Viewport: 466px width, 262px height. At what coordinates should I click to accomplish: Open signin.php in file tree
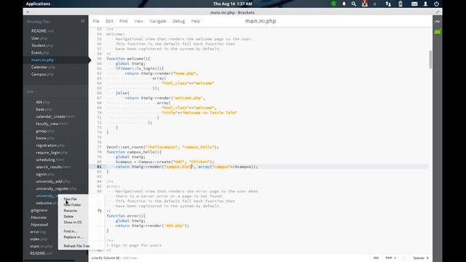[45, 175]
